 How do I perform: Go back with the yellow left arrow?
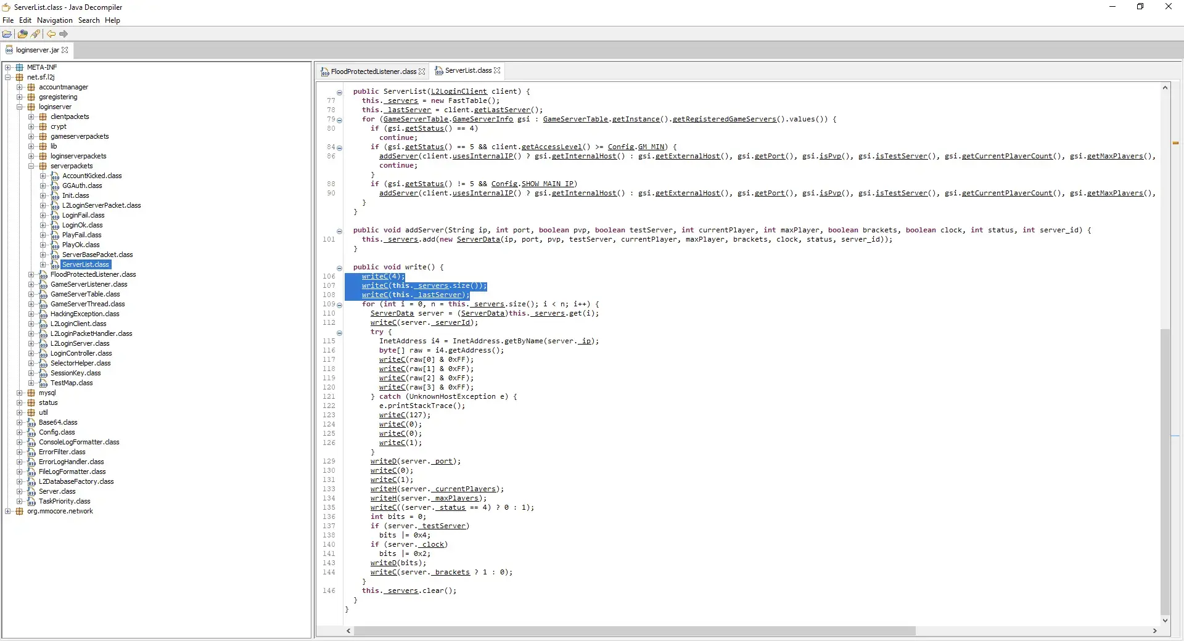pos(51,35)
